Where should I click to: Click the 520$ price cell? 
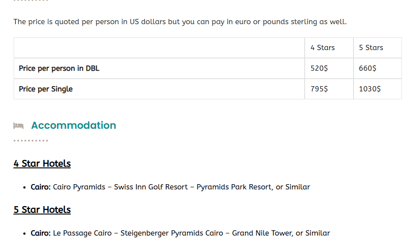click(x=319, y=68)
